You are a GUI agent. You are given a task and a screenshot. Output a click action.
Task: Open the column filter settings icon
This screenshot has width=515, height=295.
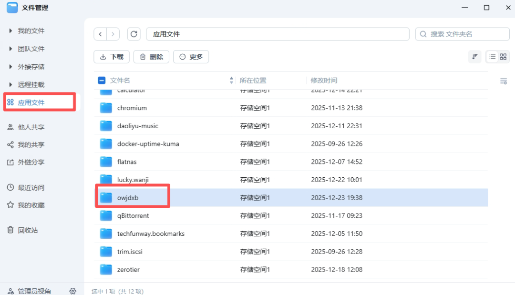coord(504,81)
